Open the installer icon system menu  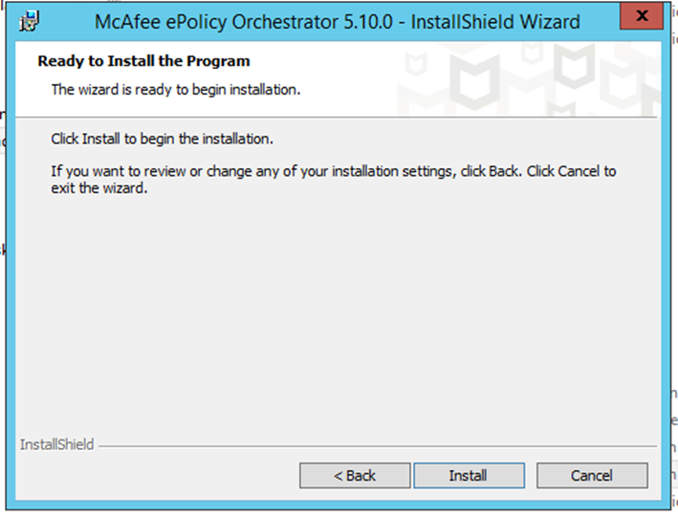coord(30,21)
